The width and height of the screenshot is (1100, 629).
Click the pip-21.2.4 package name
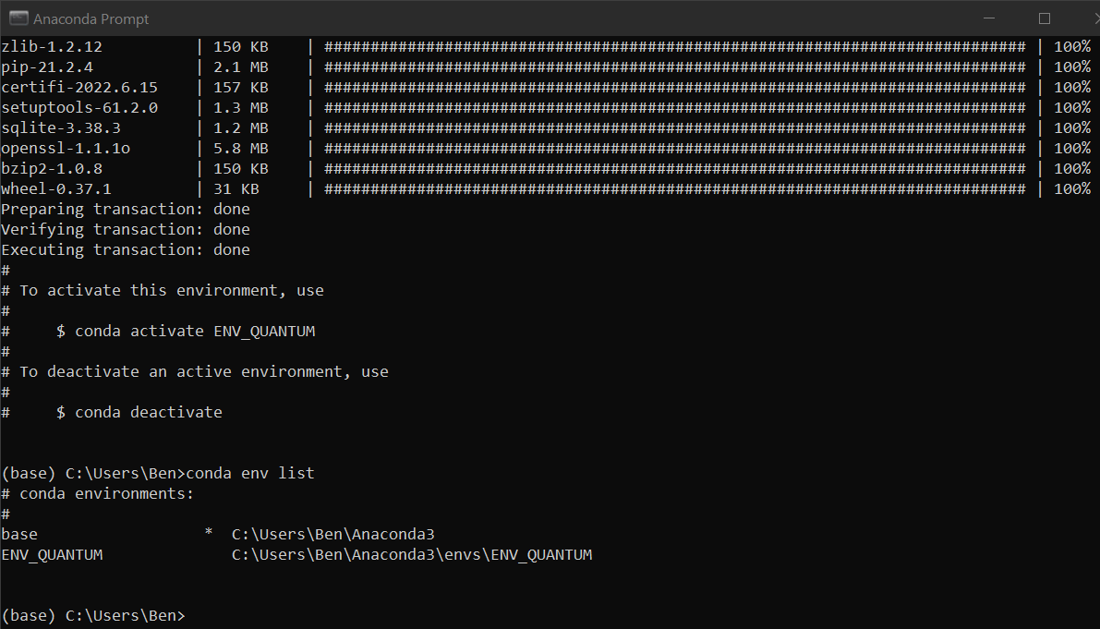pos(47,67)
